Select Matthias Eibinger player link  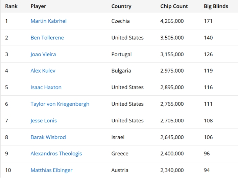click(51, 170)
